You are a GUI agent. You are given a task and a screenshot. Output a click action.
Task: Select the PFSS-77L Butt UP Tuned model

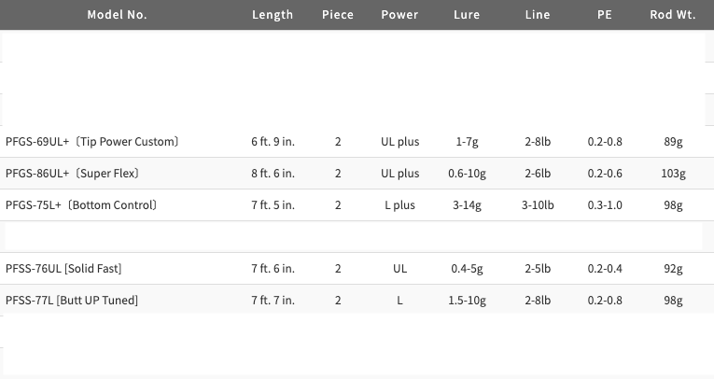tap(72, 301)
